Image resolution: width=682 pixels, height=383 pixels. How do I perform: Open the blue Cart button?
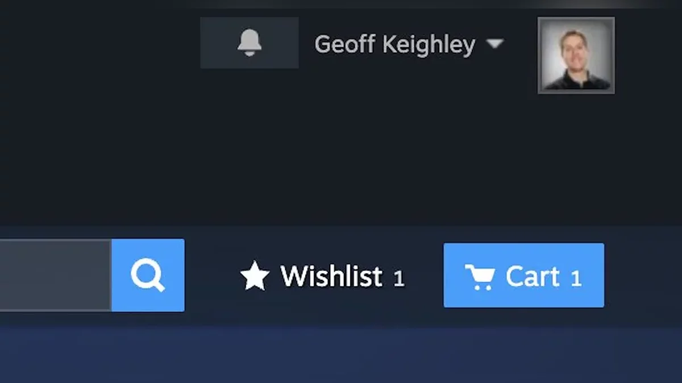[x=523, y=275]
